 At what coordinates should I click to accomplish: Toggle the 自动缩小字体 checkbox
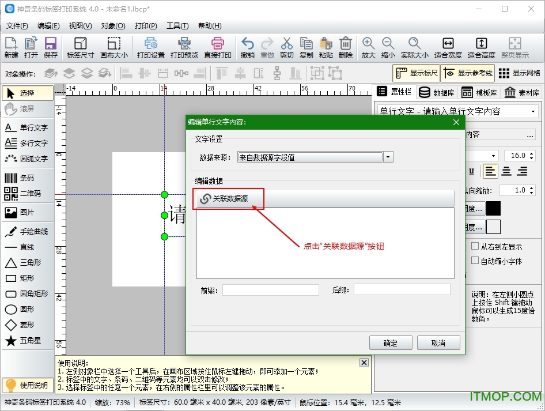(x=475, y=261)
